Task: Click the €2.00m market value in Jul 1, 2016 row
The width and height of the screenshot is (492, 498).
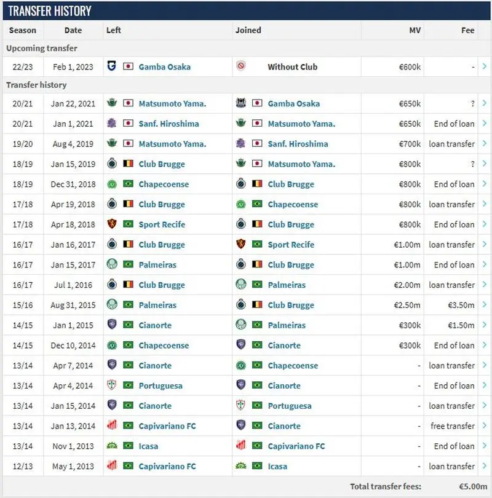Action: pos(407,285)
